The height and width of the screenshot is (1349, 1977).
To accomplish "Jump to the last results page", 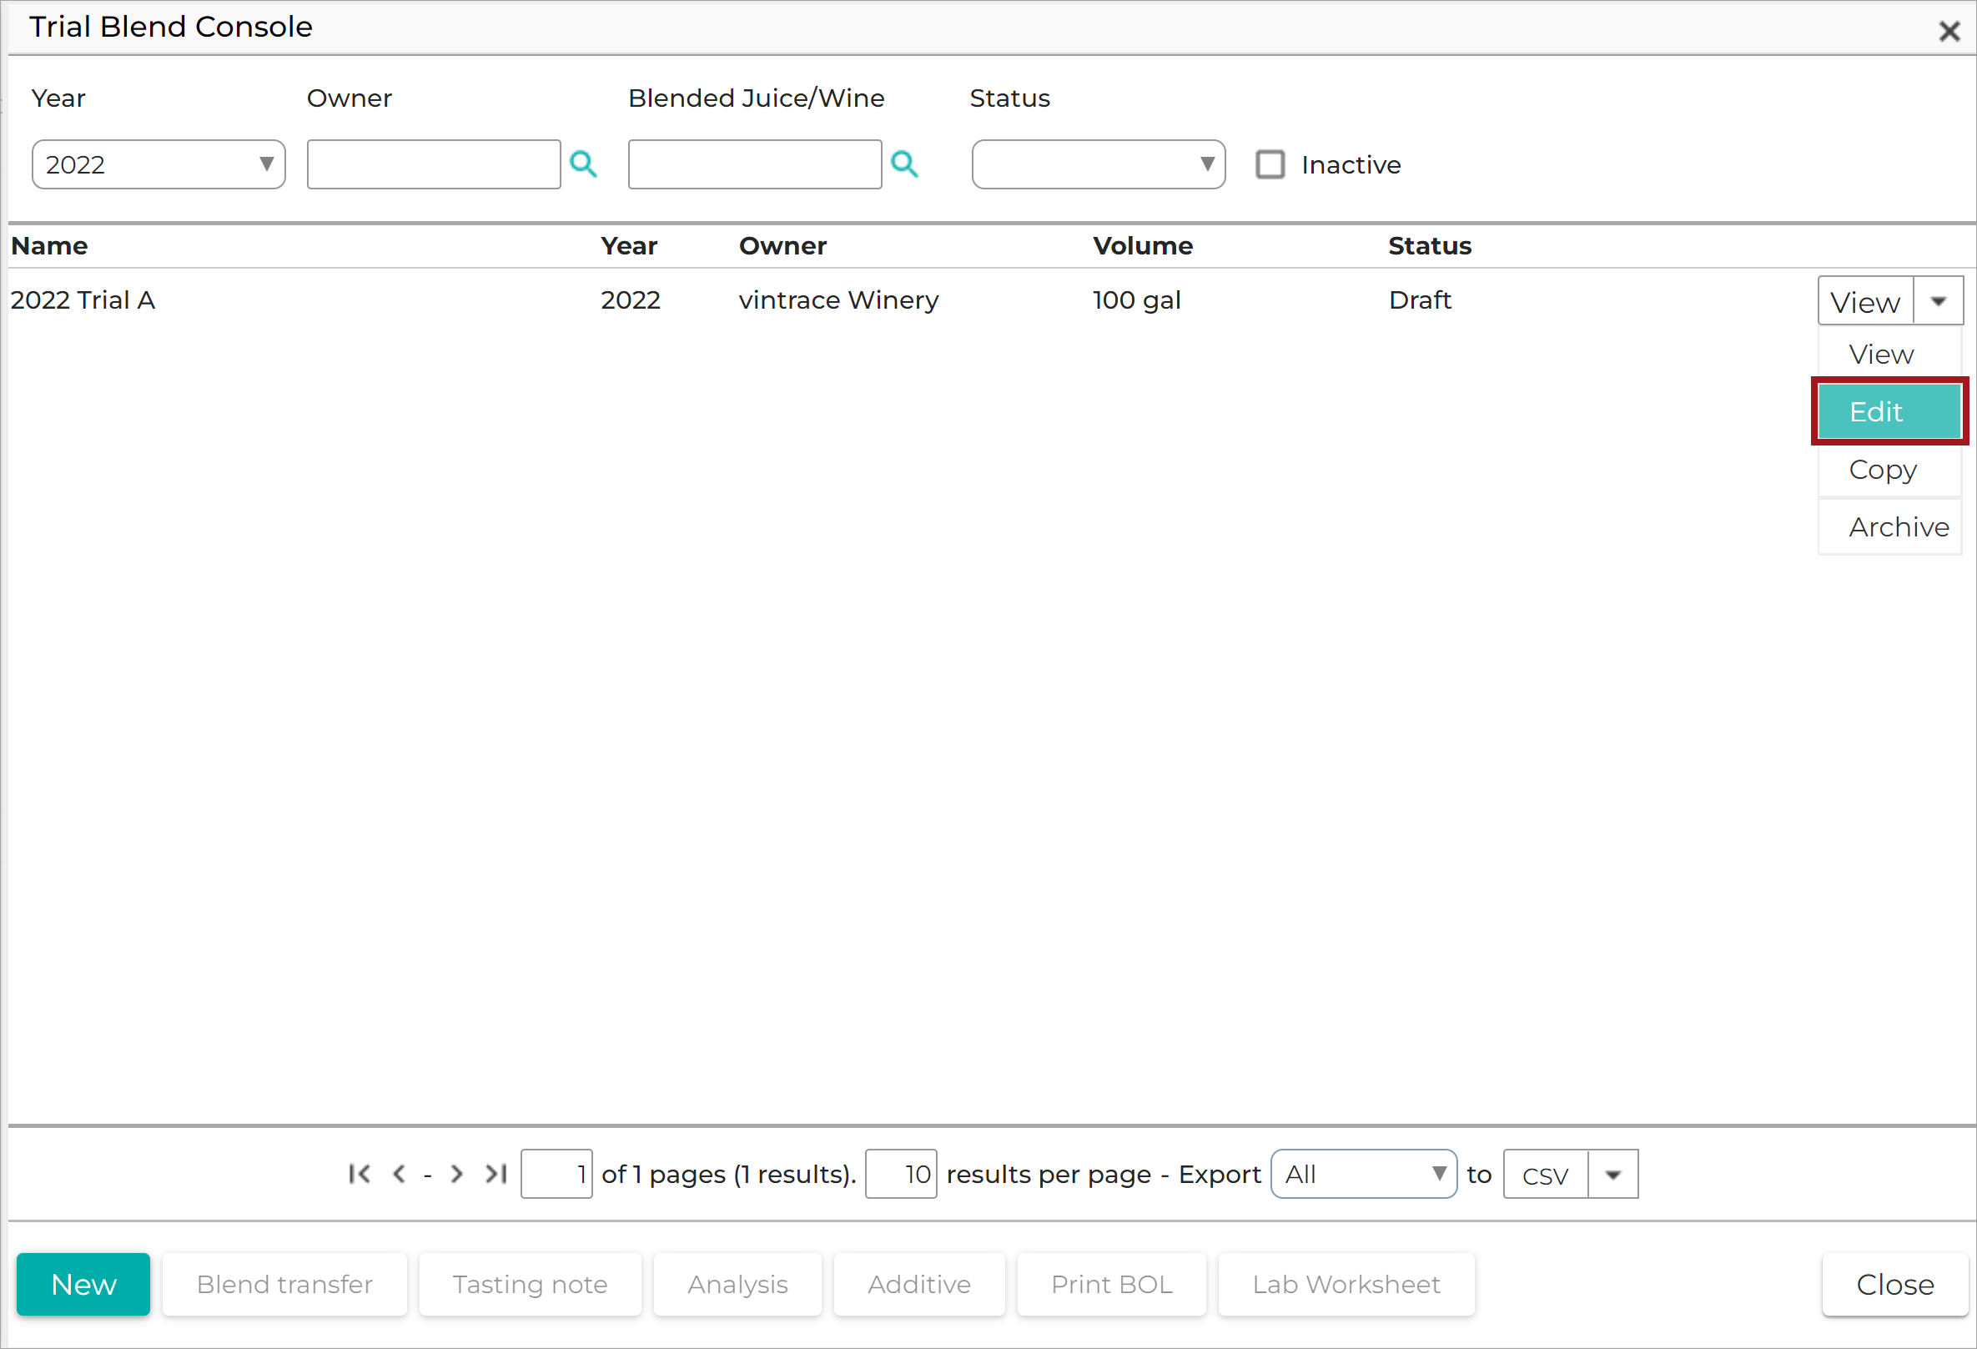I will coord(496,1174).
